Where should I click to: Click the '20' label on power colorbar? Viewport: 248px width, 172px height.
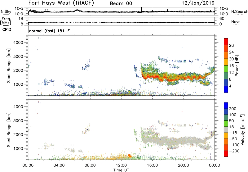click(231, 59)
